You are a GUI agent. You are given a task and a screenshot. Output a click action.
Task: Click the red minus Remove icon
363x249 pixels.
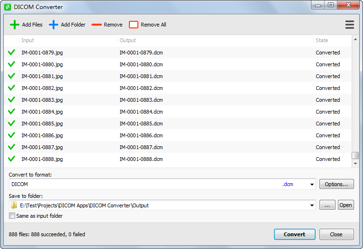(x=97, y=25)
